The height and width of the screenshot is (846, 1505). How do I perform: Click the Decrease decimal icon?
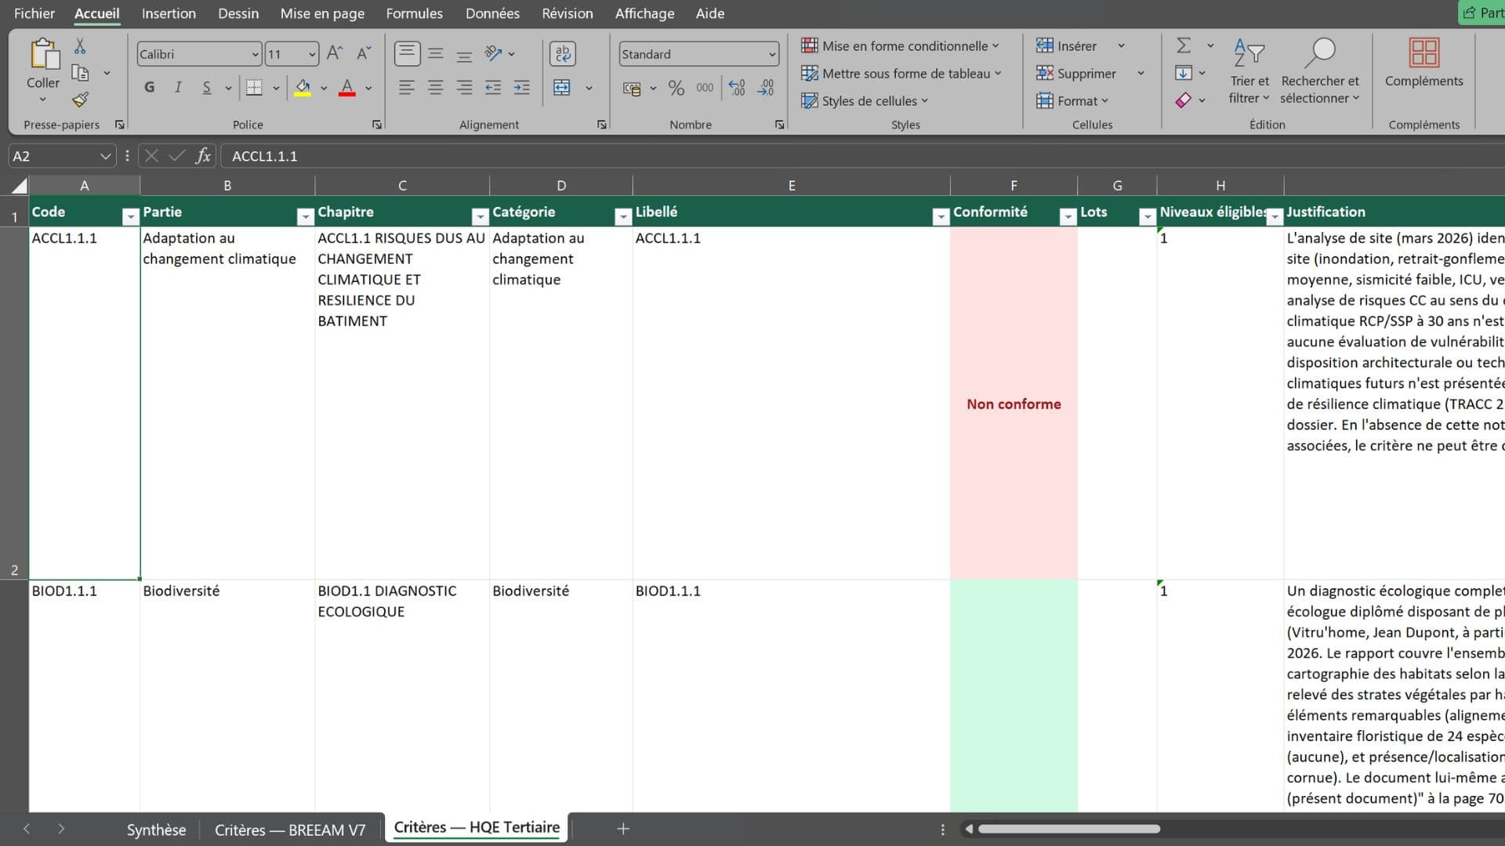[x=766, y=88]
